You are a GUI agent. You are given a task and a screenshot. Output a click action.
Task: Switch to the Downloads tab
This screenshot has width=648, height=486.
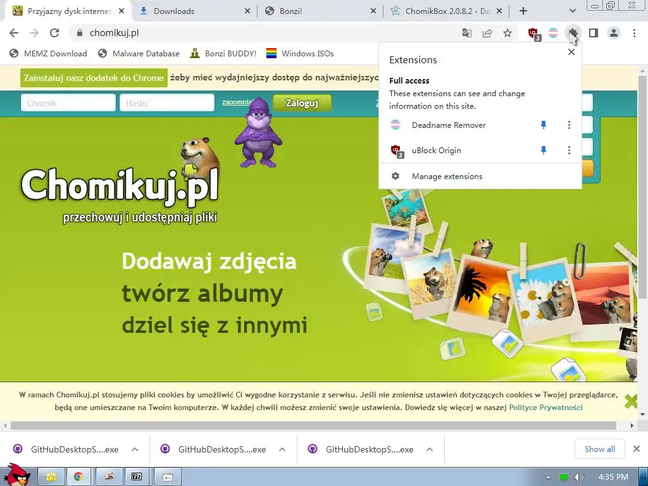(x=194, y=11)
